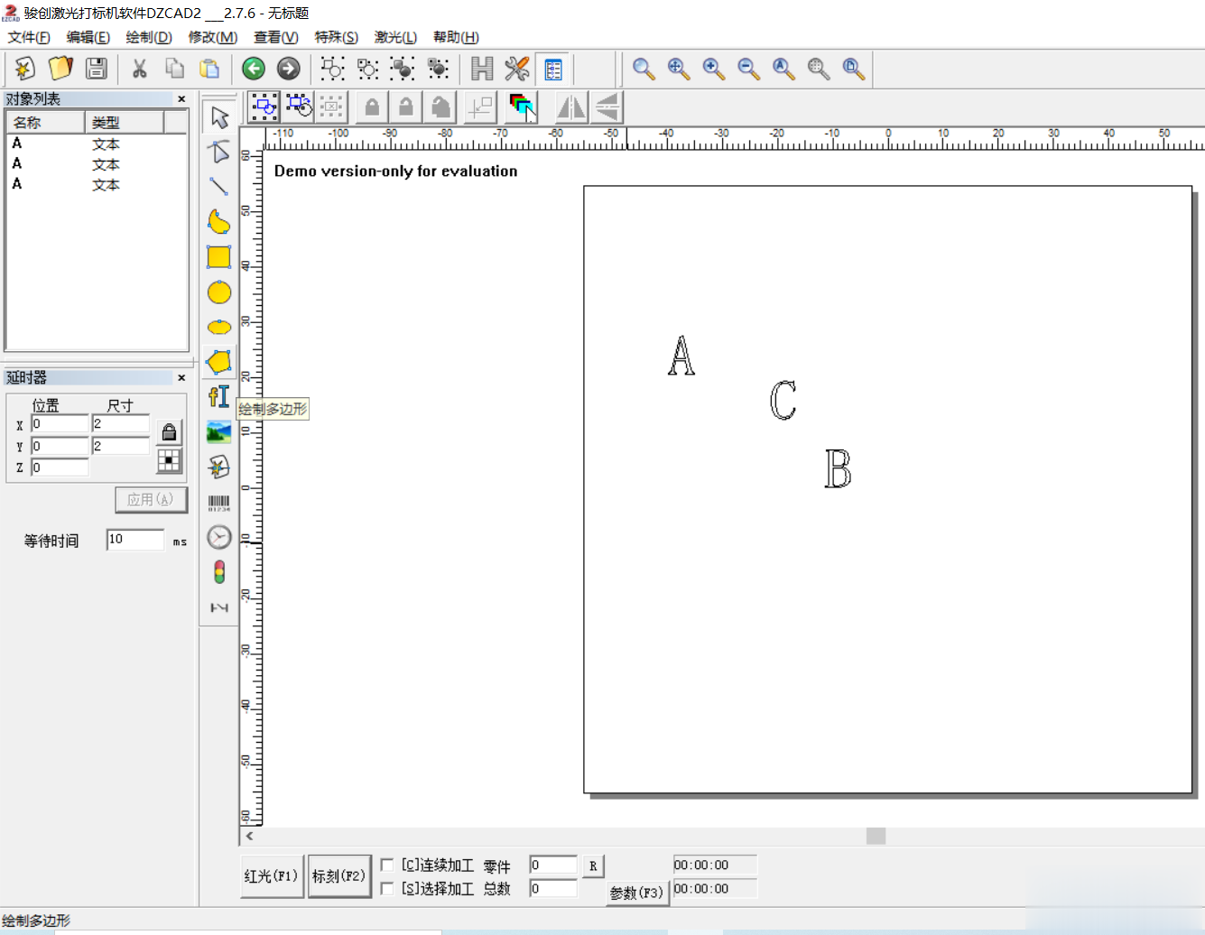1205x935 pixels.
Task: Click the 标刻(F2) button
Action: (339, 876)
